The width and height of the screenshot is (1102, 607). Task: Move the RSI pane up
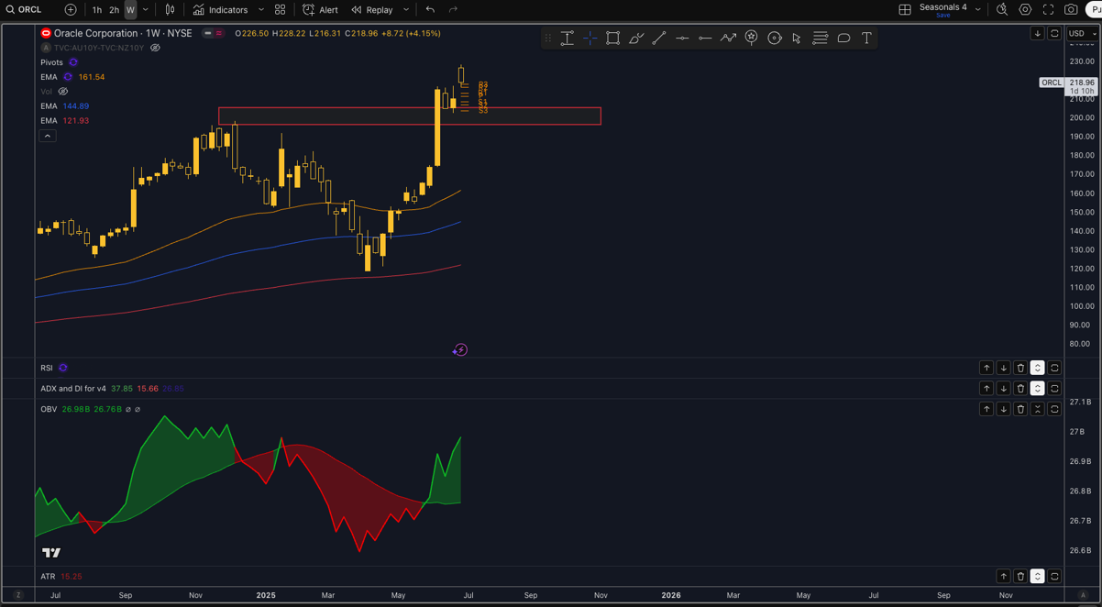pyautogui.click(x=986, y=368)
